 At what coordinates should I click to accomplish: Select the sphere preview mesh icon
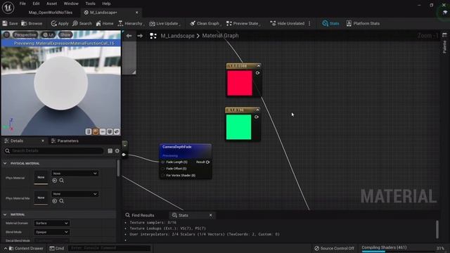click(x=96, y=131)
